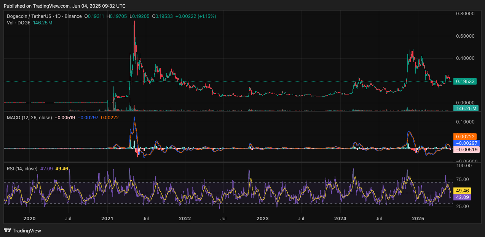Click the purple 42.09 tag on the RSI axis

[462, 197]
